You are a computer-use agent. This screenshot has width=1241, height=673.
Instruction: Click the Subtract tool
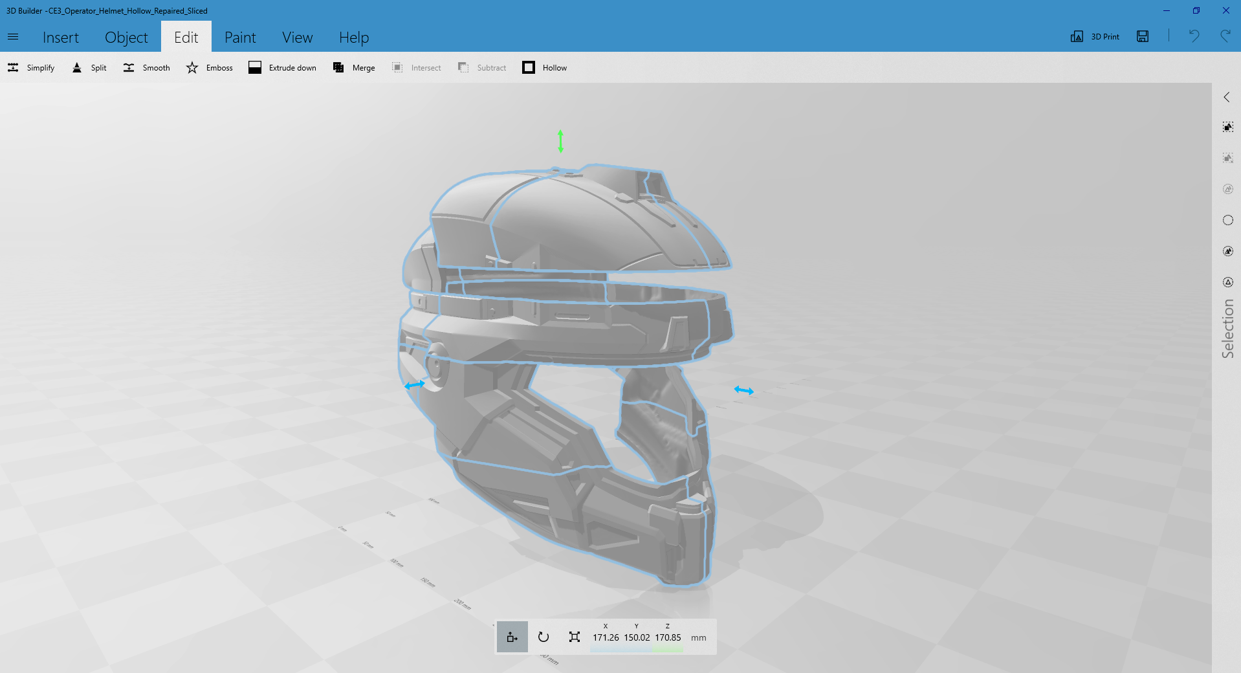point(482,67)
